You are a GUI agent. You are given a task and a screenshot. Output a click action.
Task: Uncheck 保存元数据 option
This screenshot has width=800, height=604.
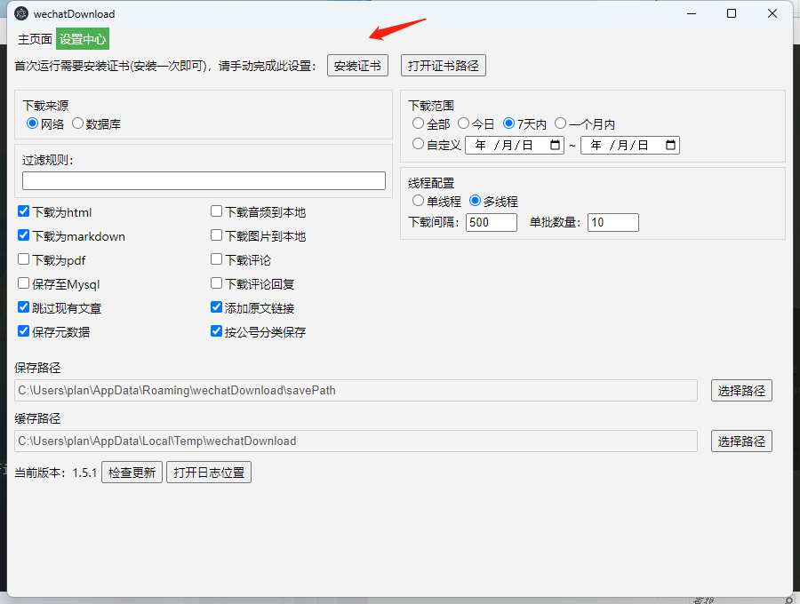point(23,331)
